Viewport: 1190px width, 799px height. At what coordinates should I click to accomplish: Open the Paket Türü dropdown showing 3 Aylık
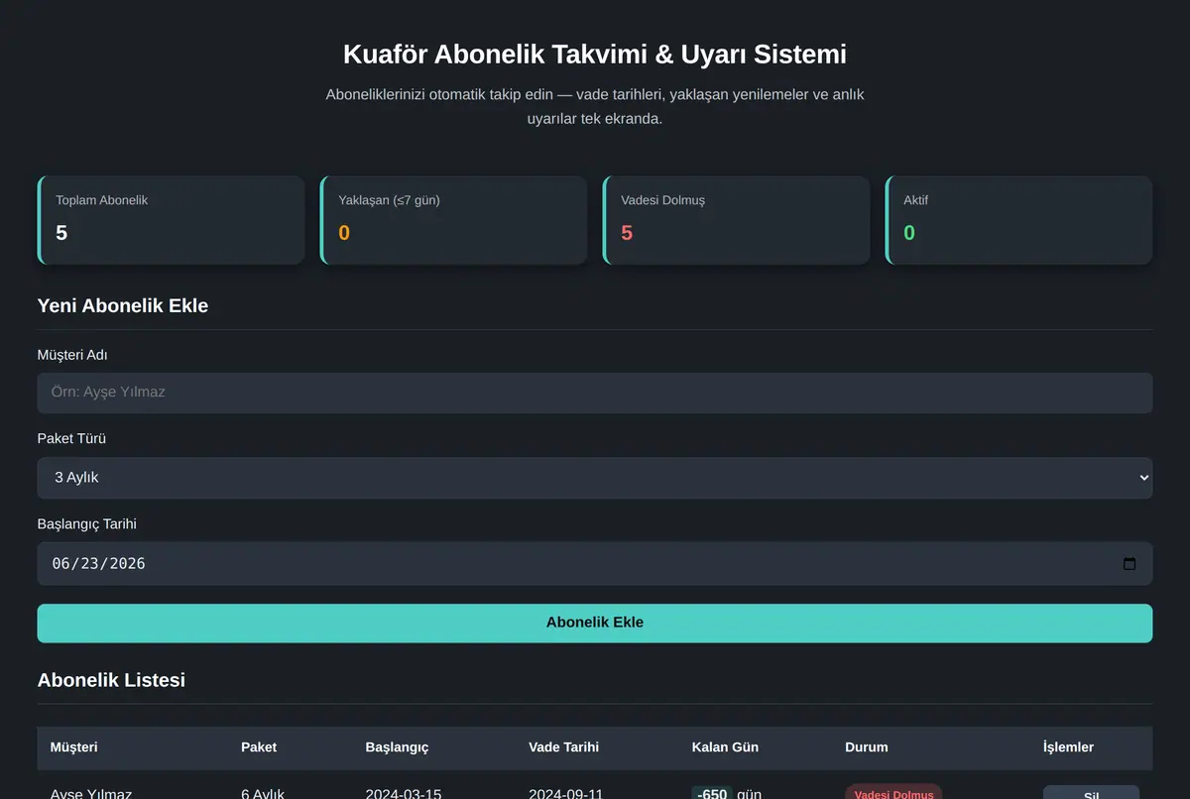click(595, 478)
